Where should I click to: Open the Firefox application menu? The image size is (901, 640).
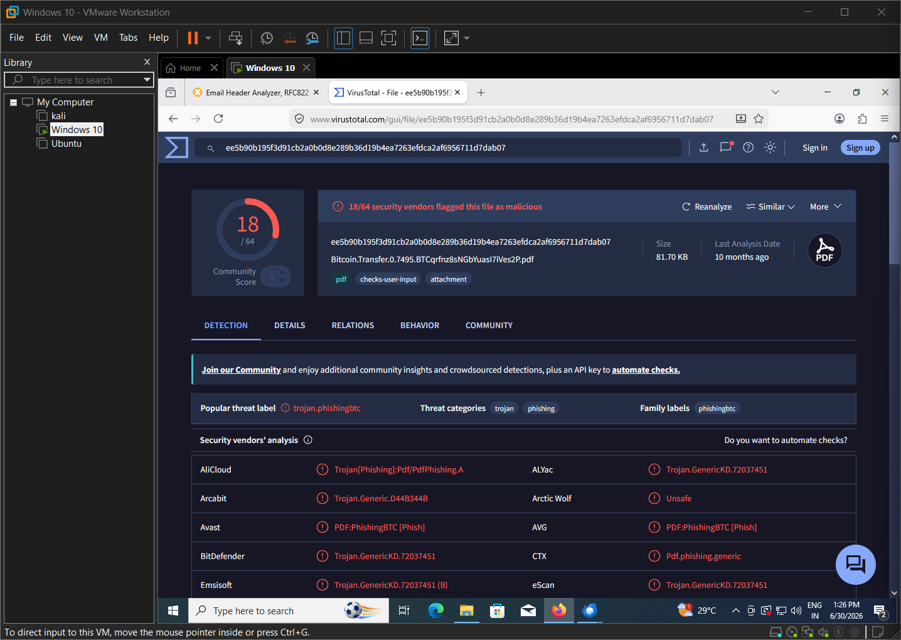[x=885, y=119]
